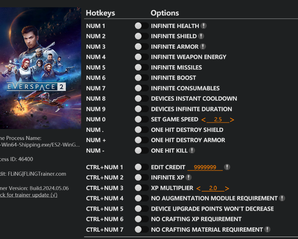Decrease game speed with the left arrow

tap(203, 120)
